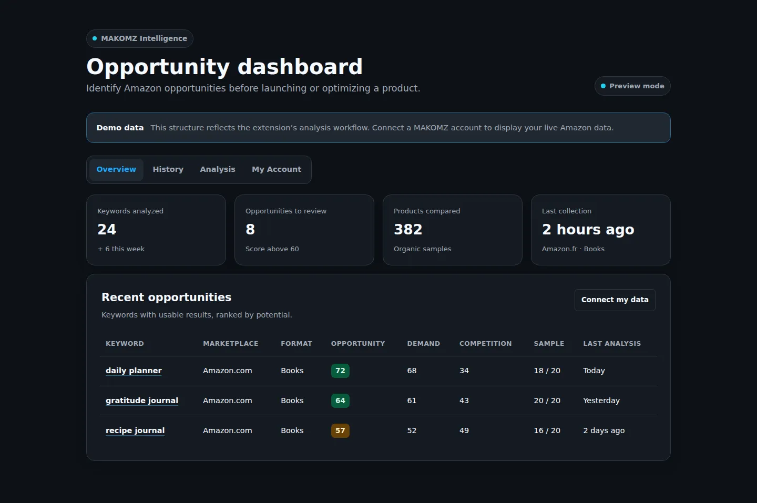The image size is (757, 503).
Task: Select the sample value 20 / 20
Action: tap(547, 401)
